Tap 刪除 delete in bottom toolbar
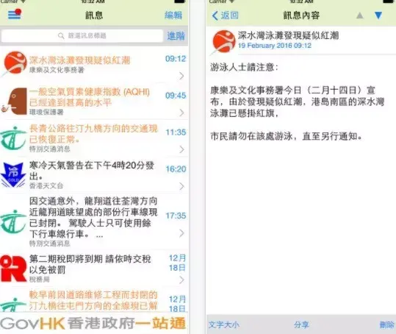 click(386, 324)
